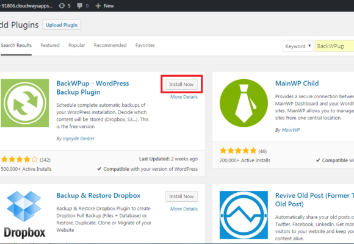Click the MainWP Child star rating
Viewport: 354px width, 244px height.
click(238, 151)
